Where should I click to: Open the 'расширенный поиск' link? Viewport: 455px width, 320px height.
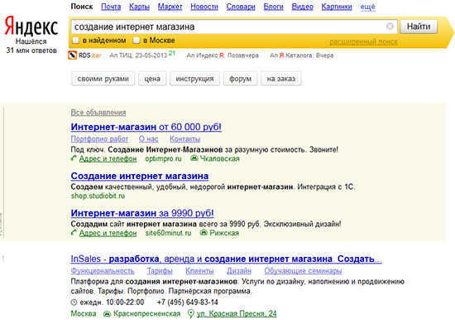(364, 41)
